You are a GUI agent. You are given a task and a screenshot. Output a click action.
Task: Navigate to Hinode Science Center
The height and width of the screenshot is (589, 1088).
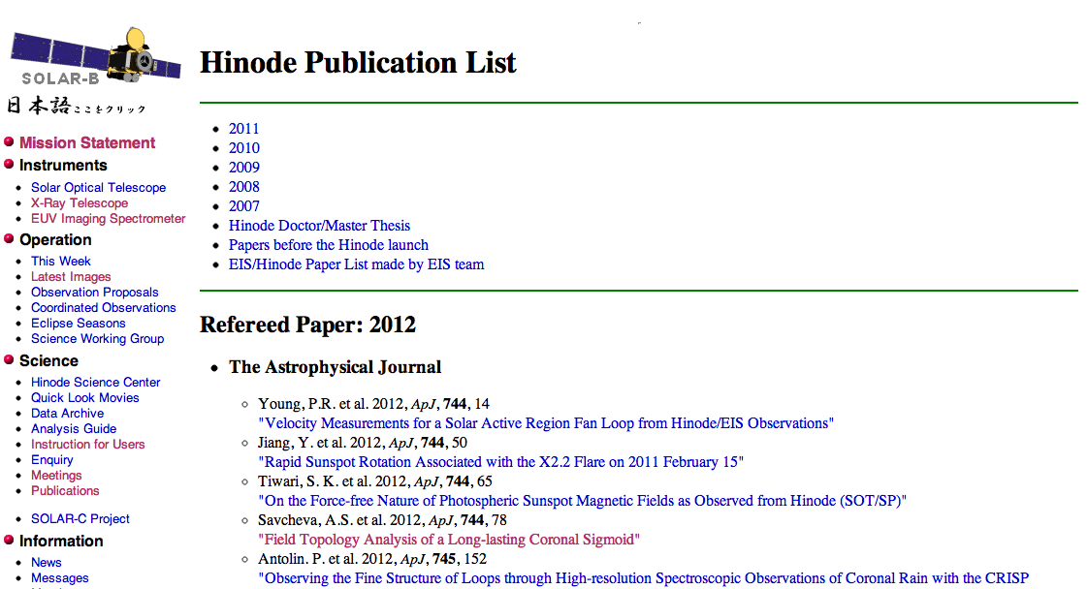pos(95,383)
